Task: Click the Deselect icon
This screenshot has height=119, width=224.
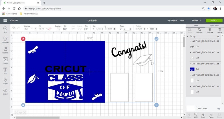Action: [58, 29]
